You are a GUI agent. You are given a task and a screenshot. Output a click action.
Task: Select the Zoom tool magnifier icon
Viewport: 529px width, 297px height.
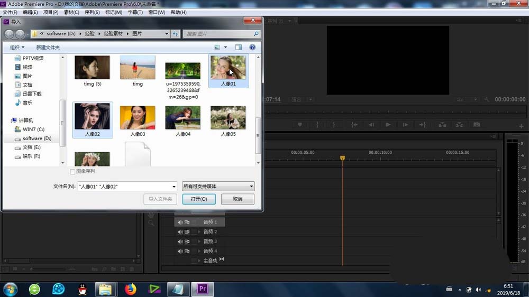tap(151, 223)
